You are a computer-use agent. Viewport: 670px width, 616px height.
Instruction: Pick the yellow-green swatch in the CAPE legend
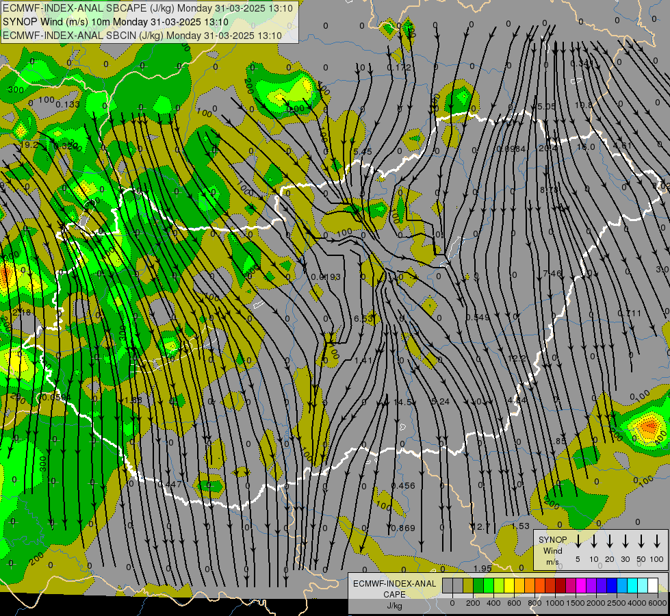click(x=499, y=585)
